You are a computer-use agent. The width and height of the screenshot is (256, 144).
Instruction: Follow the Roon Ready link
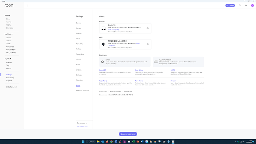(103, 81)
